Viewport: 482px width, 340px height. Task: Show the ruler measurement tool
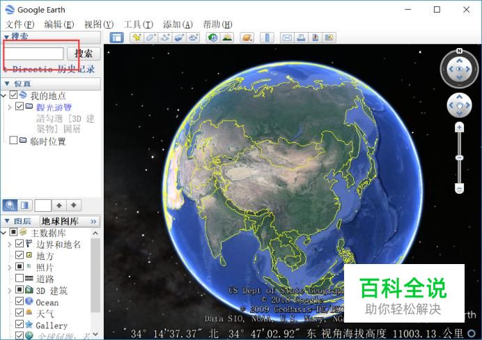[267, 38]
